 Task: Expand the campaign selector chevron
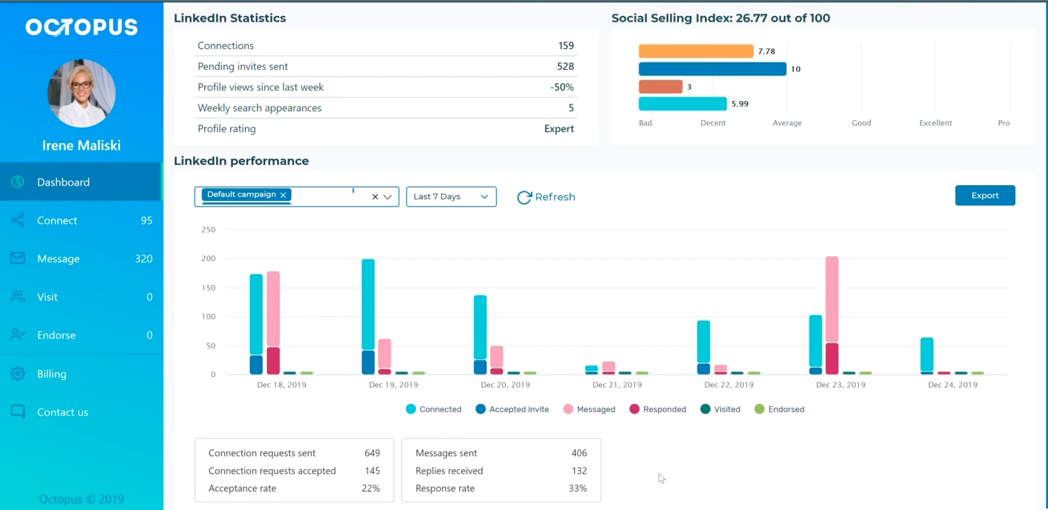(388, 197)
